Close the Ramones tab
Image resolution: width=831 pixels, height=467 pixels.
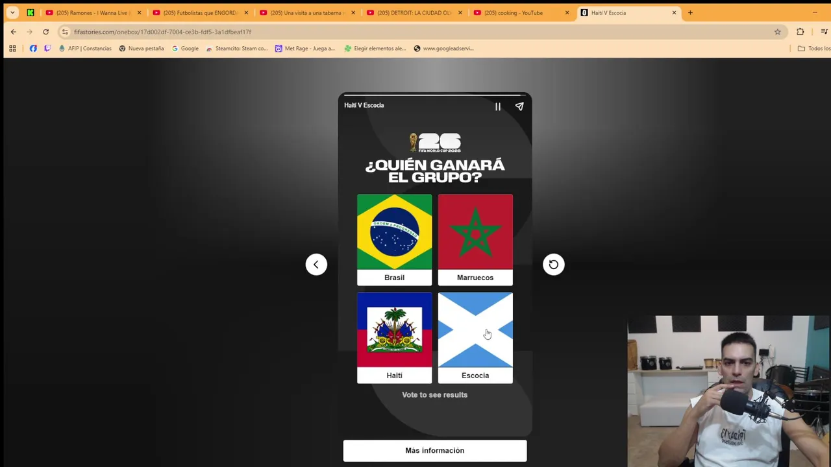pos(139,13)
